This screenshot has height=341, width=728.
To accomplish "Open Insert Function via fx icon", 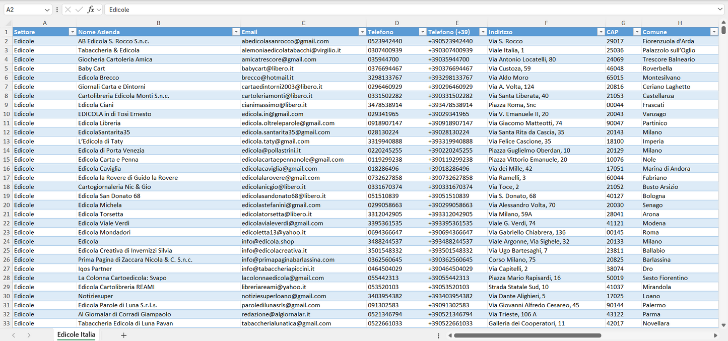I will [x=91, y=10].
